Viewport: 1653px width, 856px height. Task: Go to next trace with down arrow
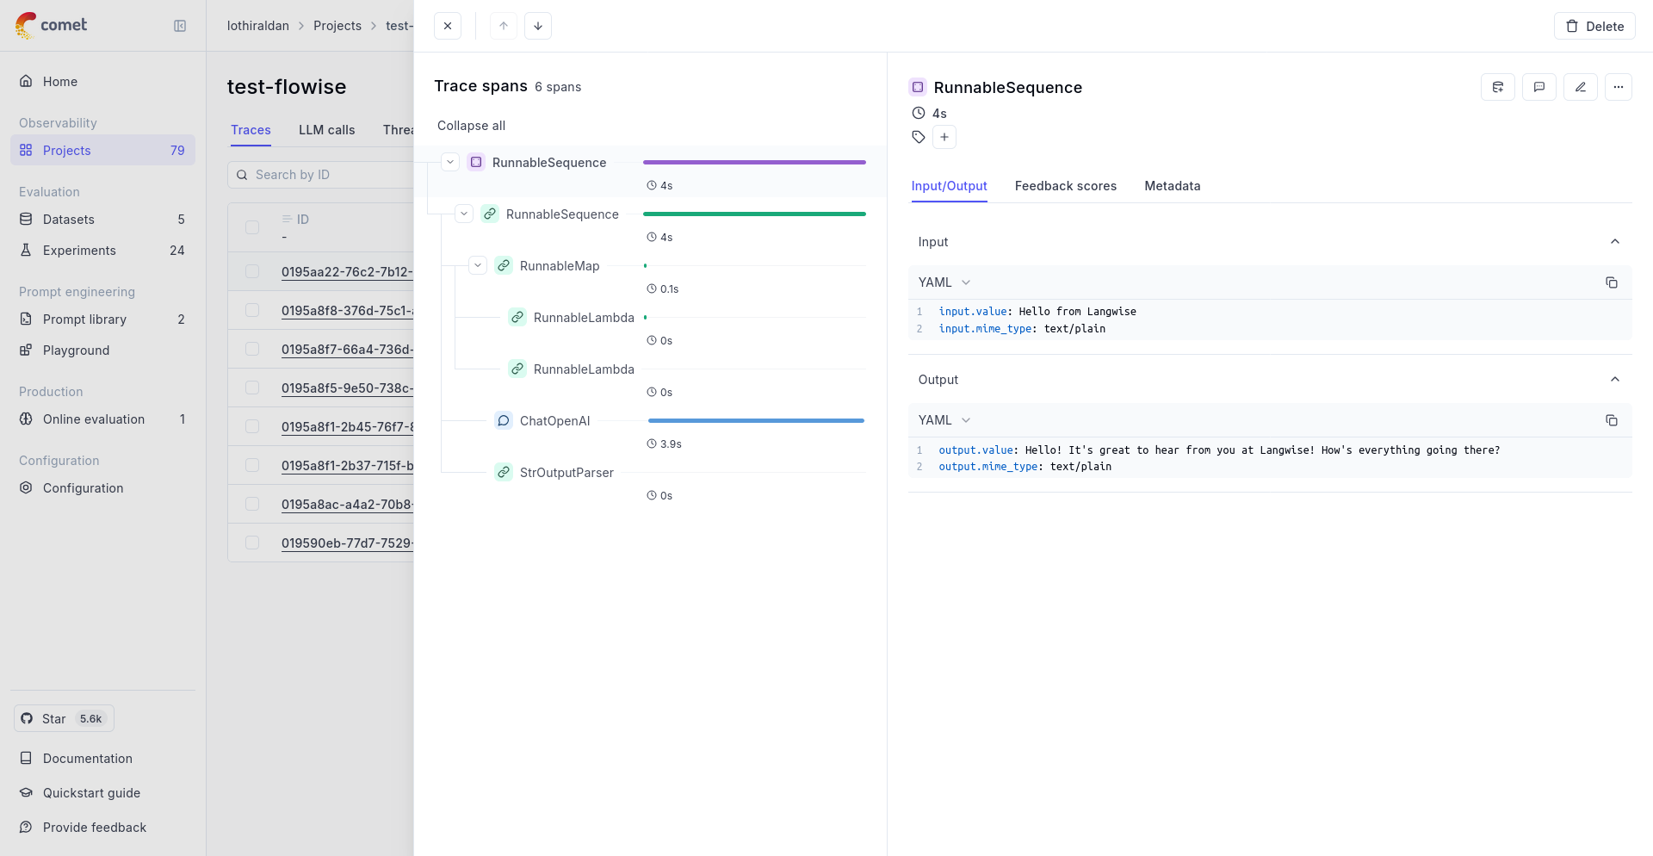click(x=537, y=26)
